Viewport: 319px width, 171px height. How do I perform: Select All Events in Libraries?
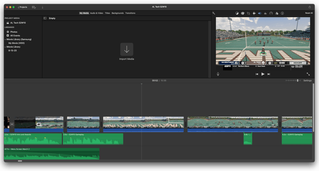[15, 35]
